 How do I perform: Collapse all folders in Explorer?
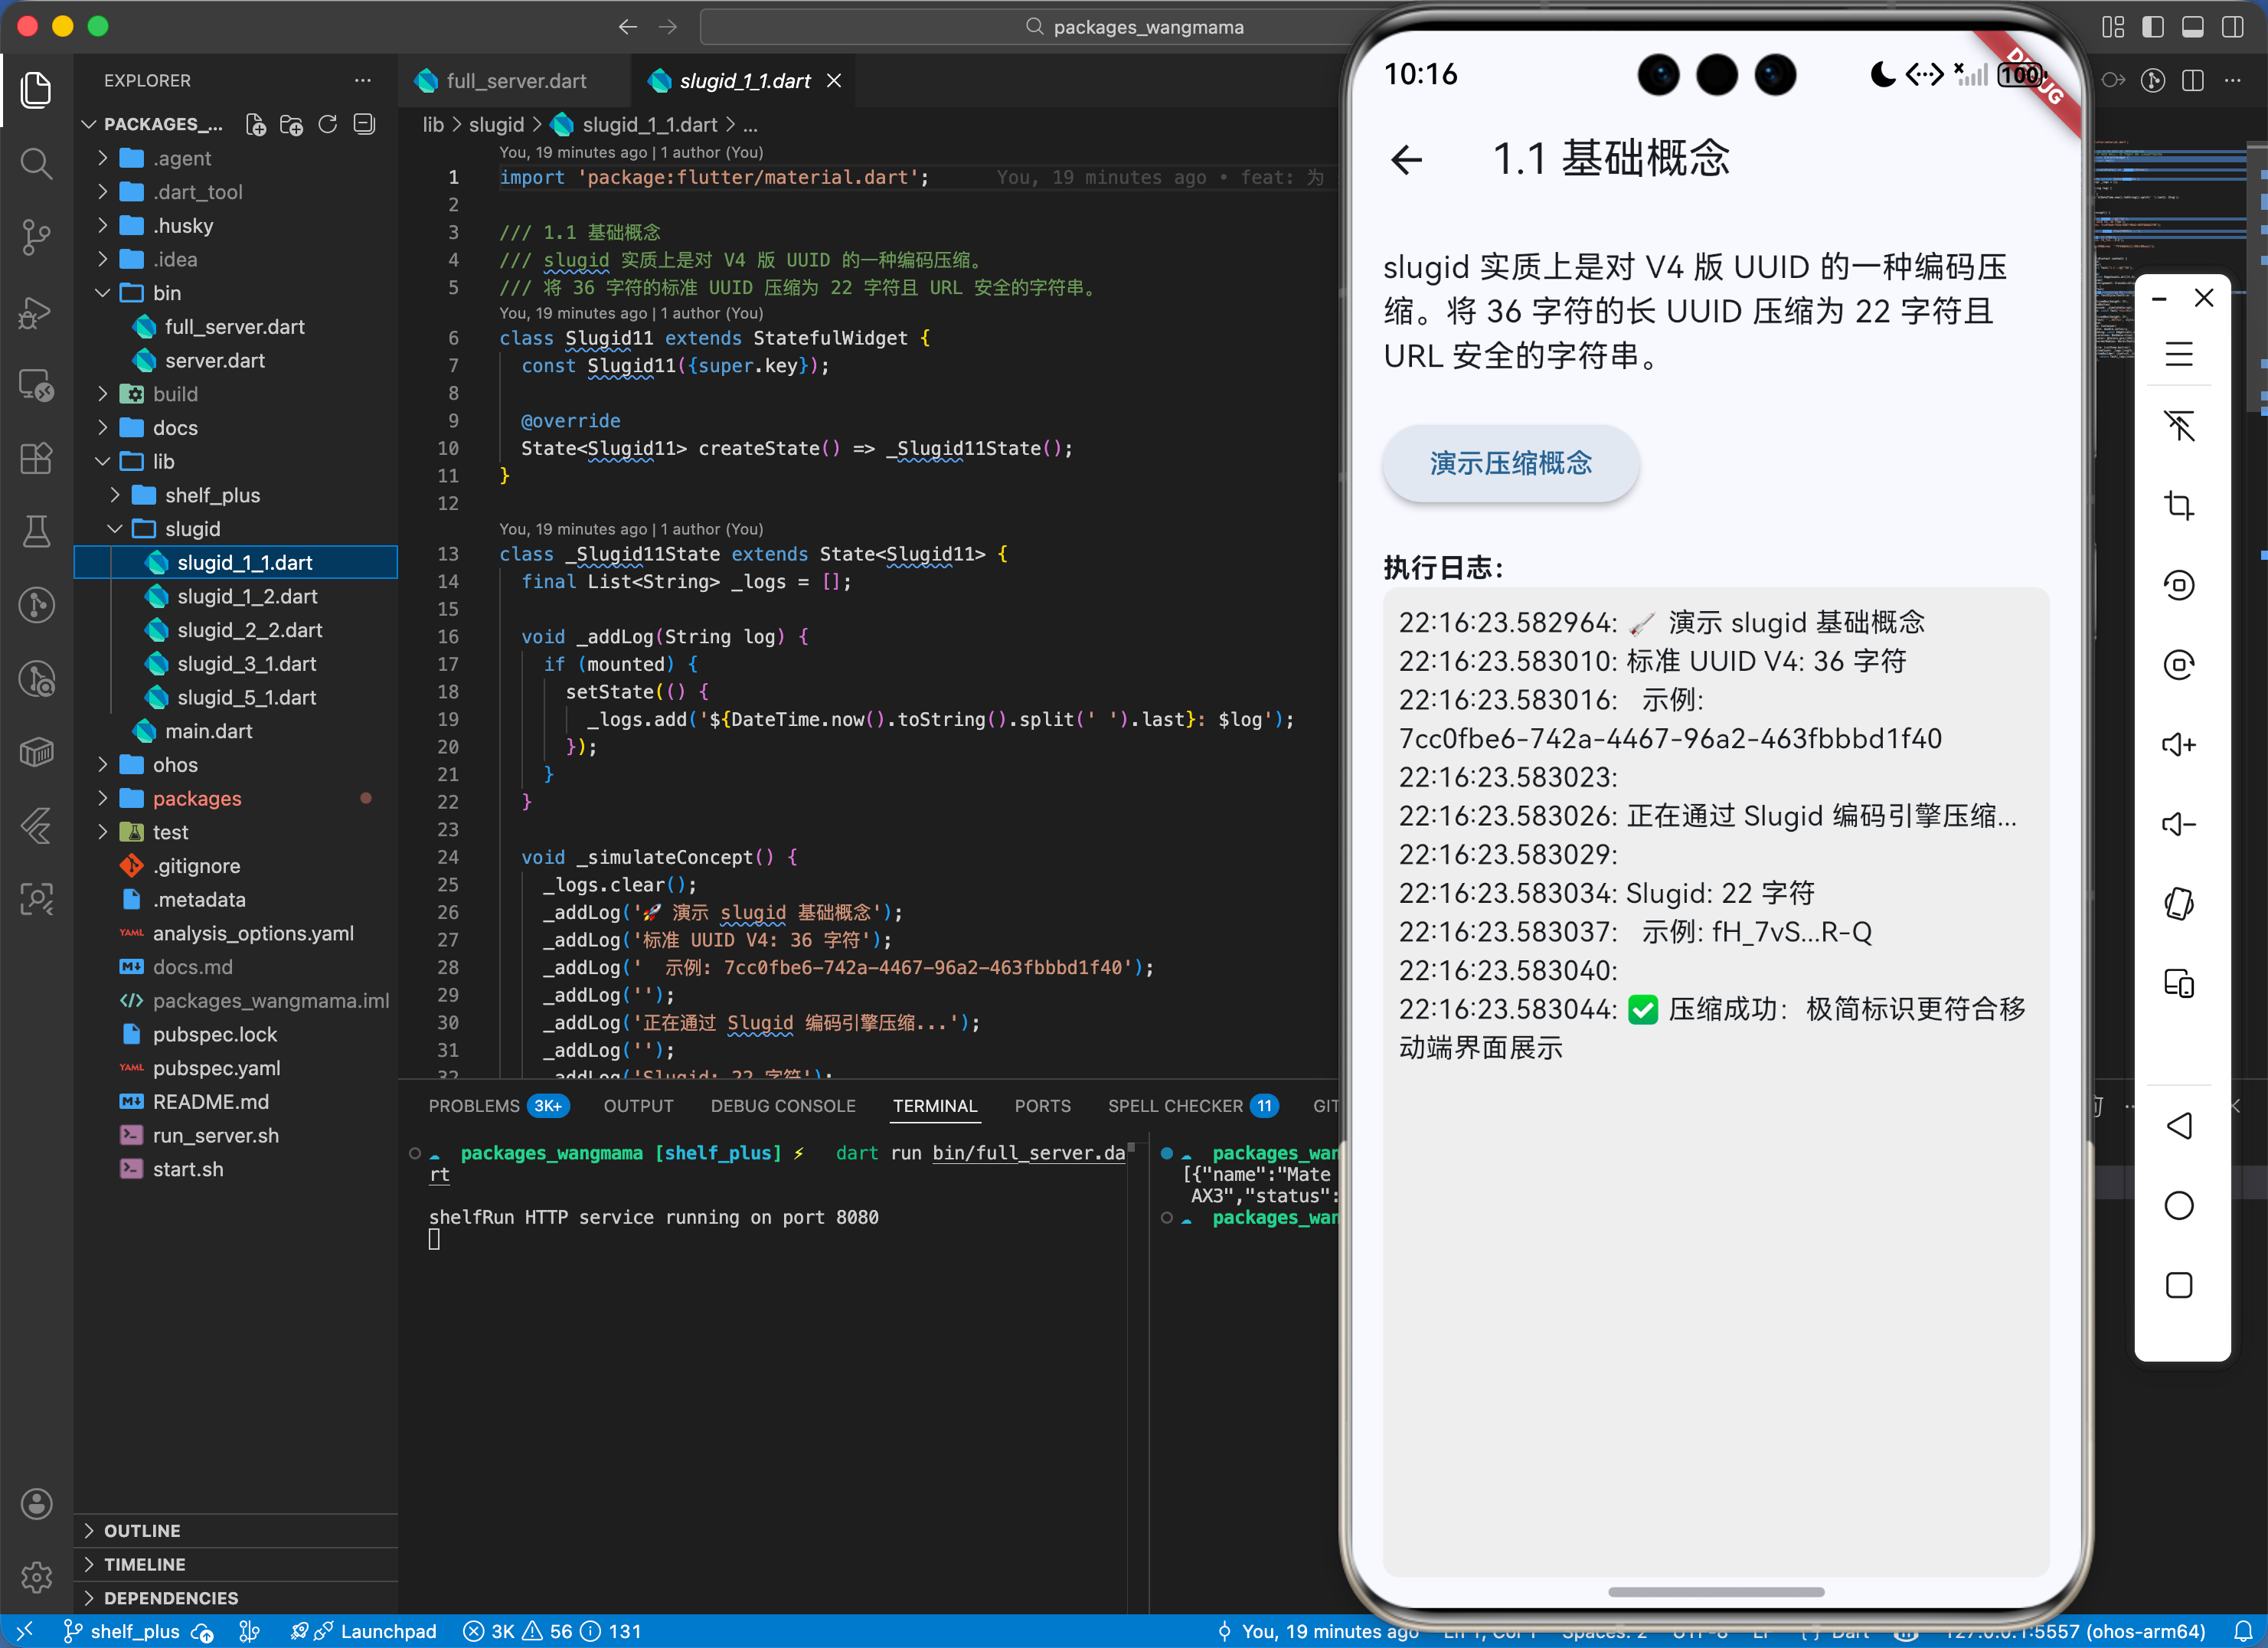(365, 124)
